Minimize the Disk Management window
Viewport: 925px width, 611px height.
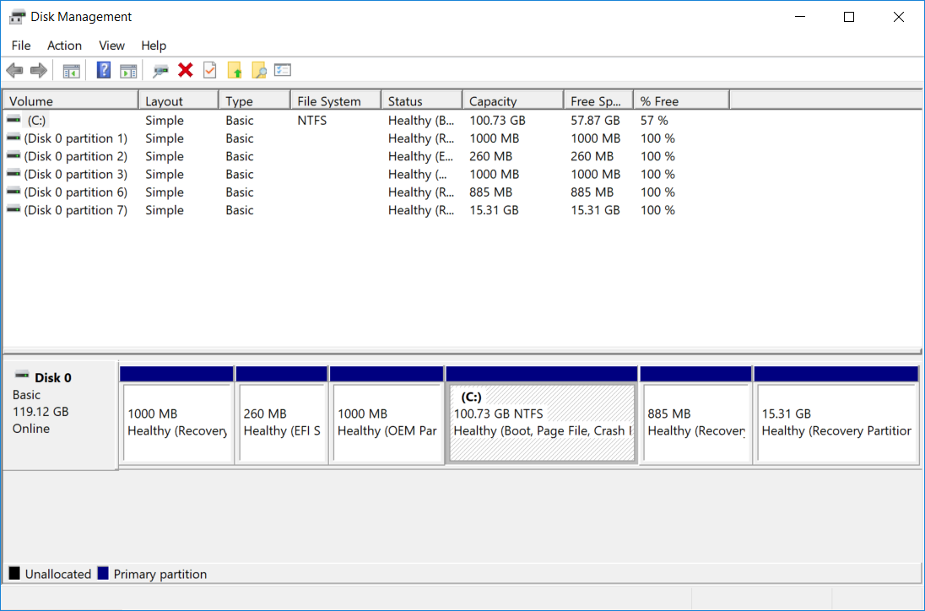tap(800, 17)
